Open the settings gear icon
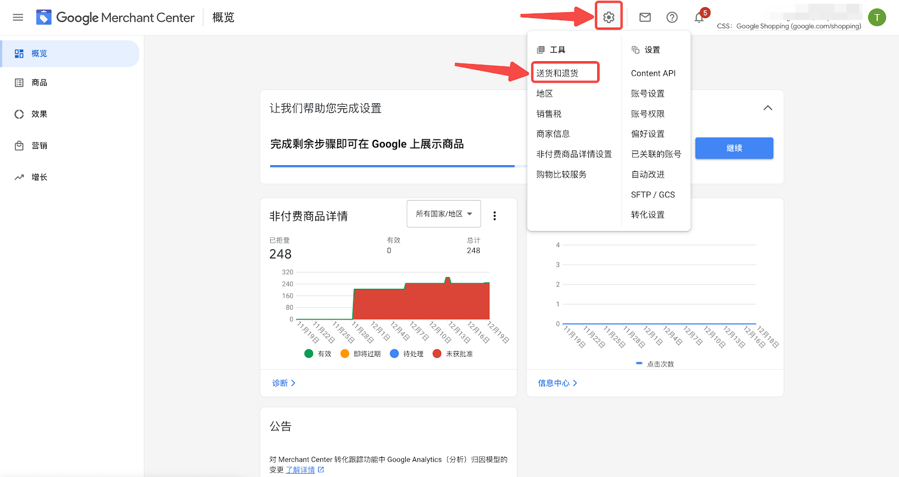Screen dimensions: 899x477 coord(609,17)
